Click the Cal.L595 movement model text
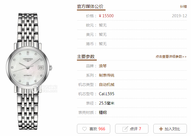 click(107, 94)
